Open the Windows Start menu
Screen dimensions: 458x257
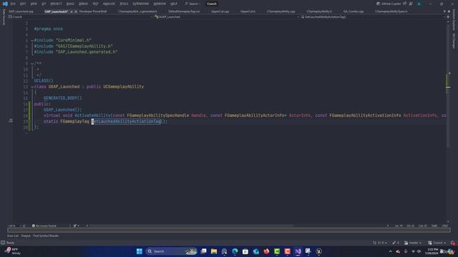140,251
